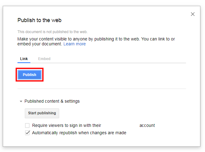Click the blank domain gap before 'account'
The width and height of the screenshot is (205, 152).
pyautogui.click(x=120, y=125)
